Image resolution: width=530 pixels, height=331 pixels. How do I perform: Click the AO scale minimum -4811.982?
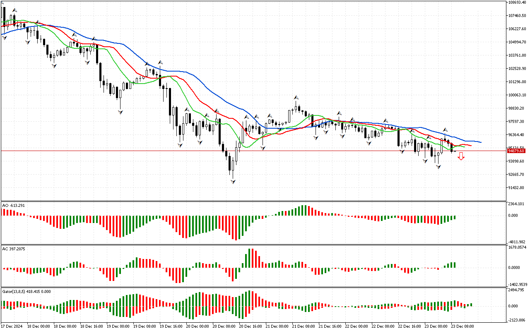[517, 242]
